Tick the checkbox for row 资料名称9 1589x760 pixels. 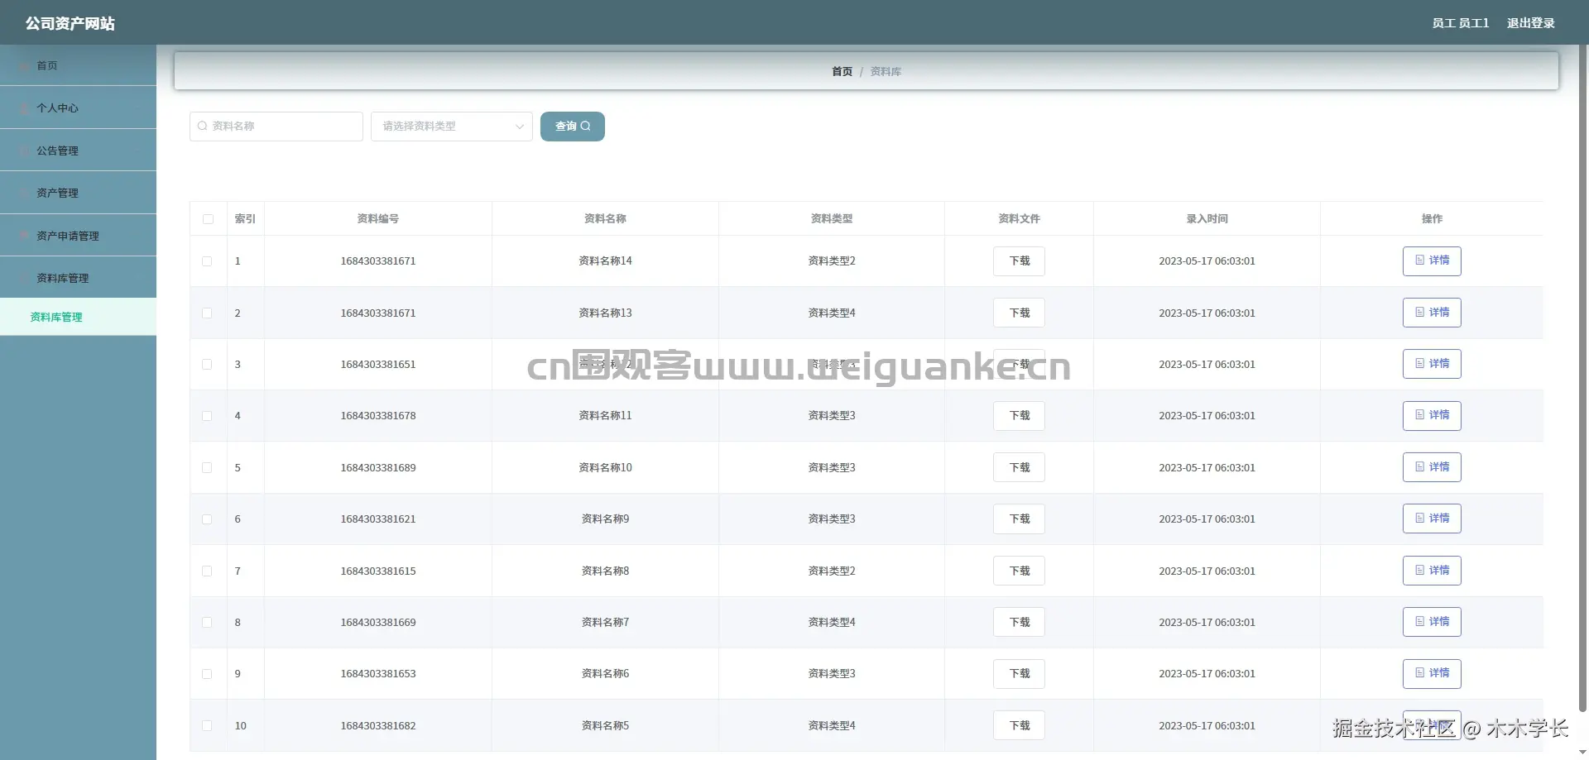[207, 519]
